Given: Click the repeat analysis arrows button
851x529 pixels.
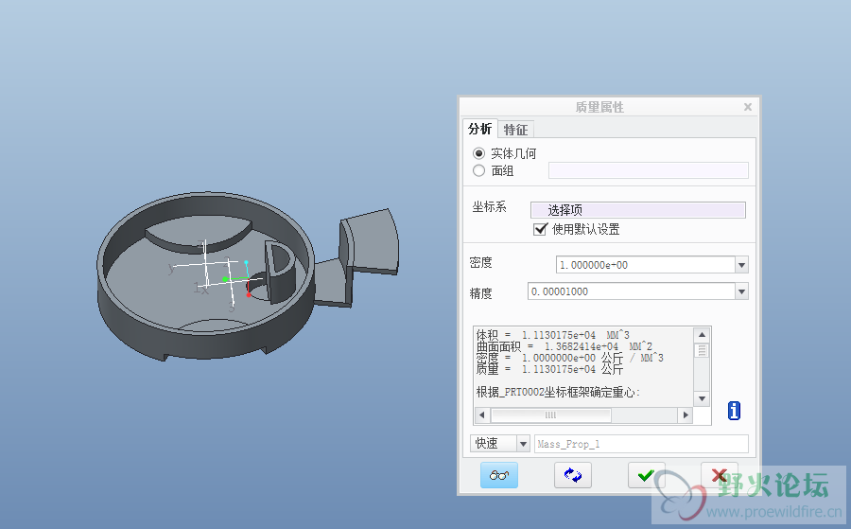Looking at the screenshot, I should (573, 475).
